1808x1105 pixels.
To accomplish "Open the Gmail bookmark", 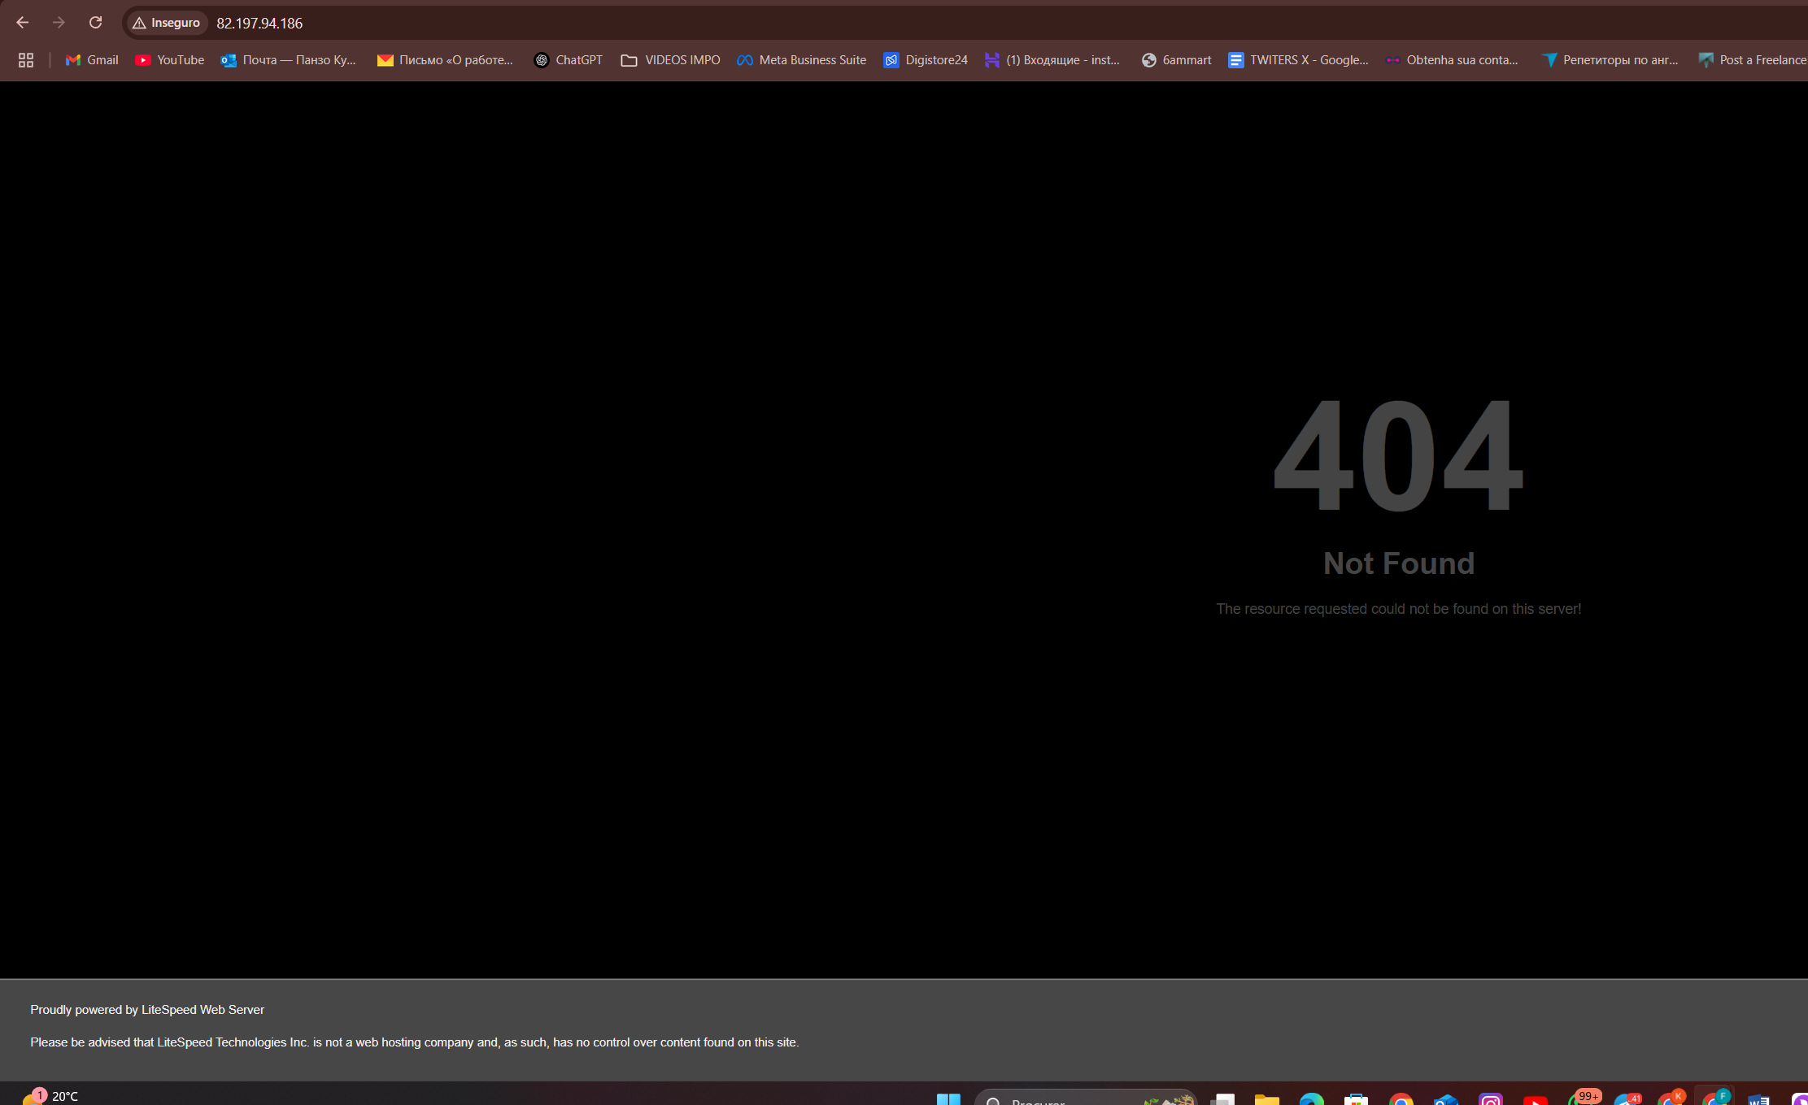I will (x=92, y=60).
